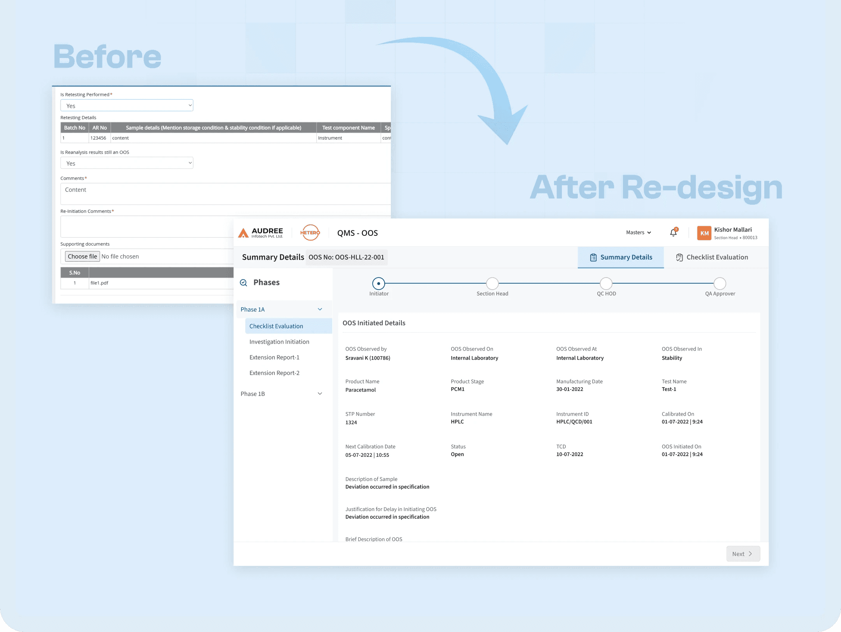Switch to the Checklist Evaluation tab

(x=717, y=257)
